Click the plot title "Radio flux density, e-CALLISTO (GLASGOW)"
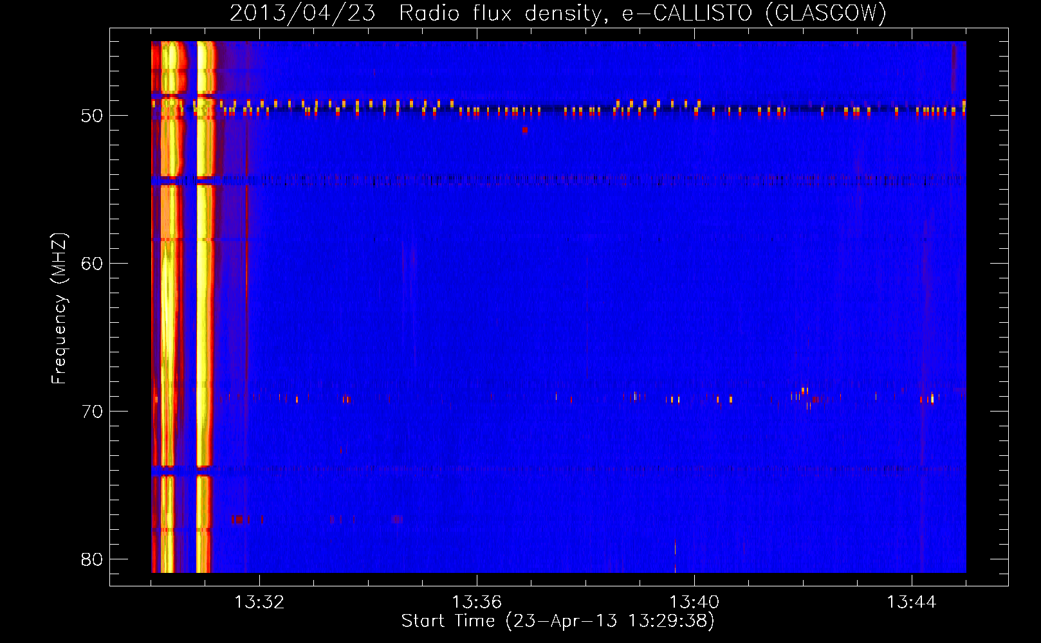Viewport: 1041px width, 643px height. (x=643, y=13)
